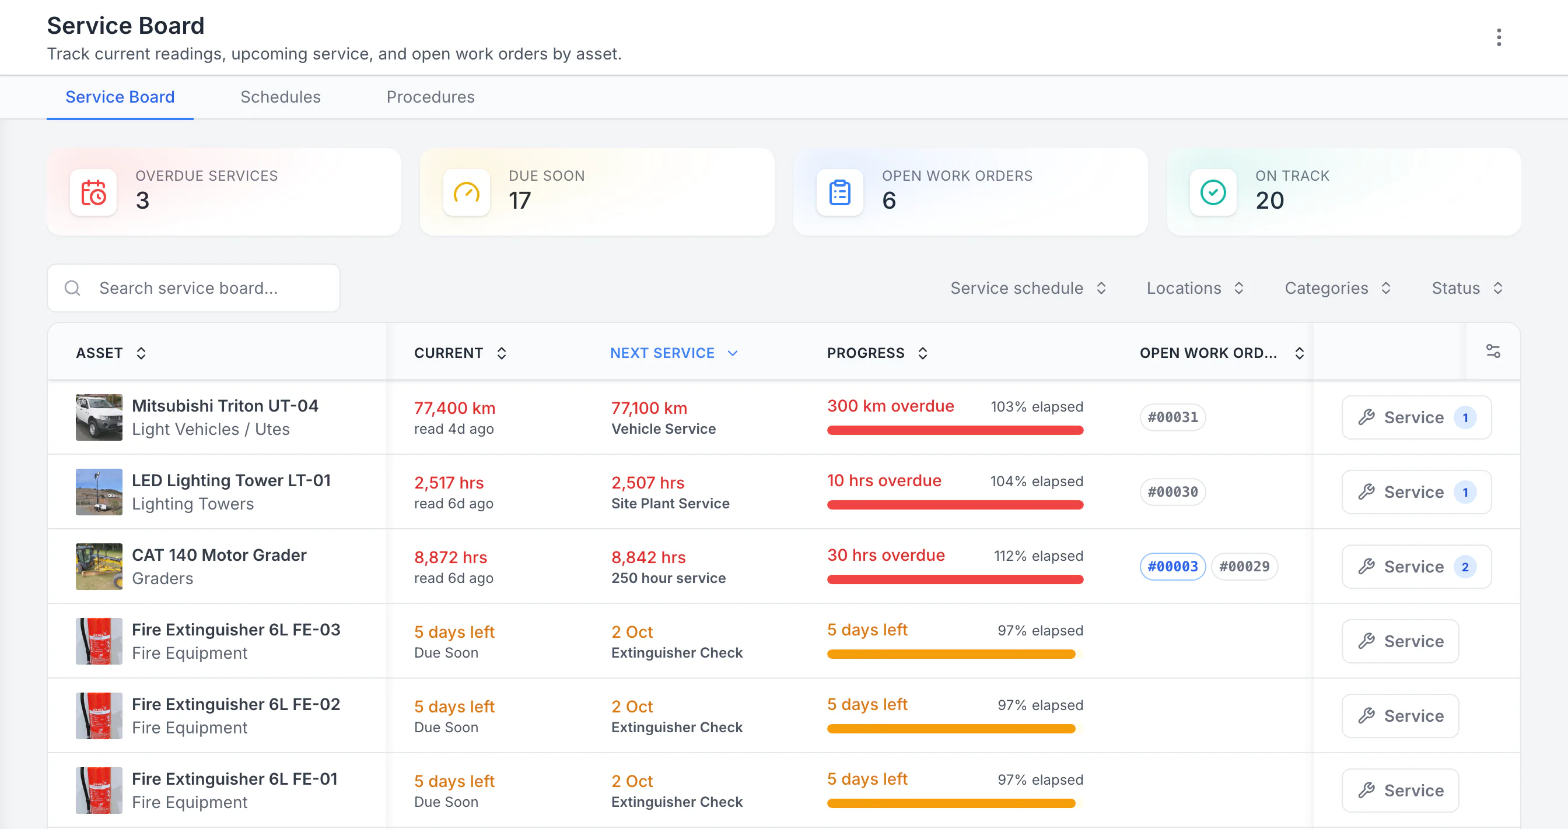This screenshot has width=1568, height=829.
Task: Click the overdue services calendar-clock icon
Action: click(93, 193)
